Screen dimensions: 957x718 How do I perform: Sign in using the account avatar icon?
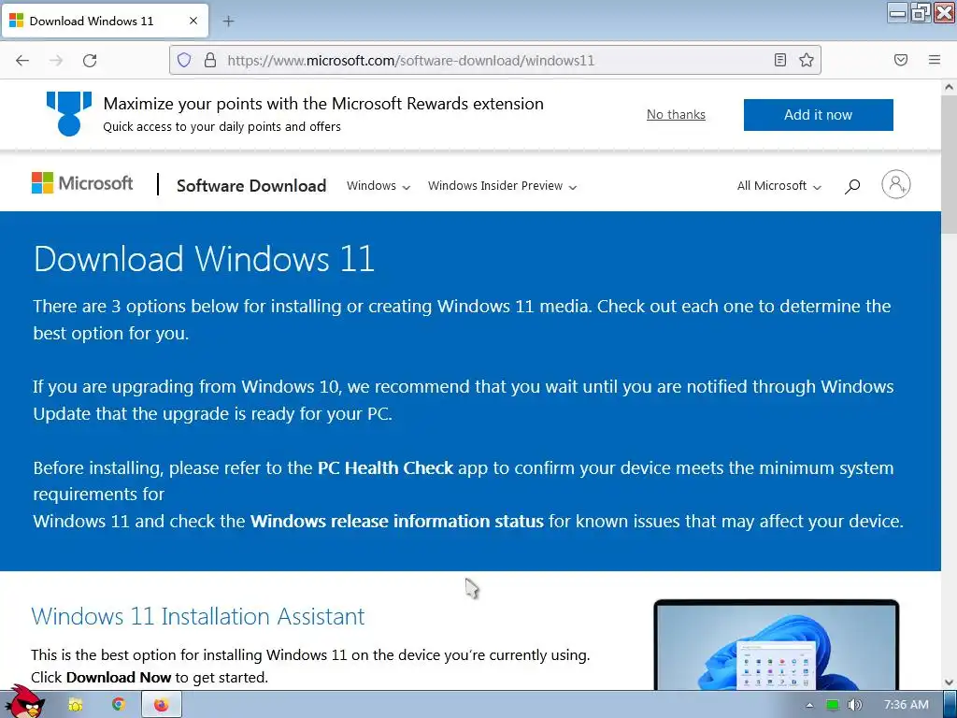[x=895, y=184]
